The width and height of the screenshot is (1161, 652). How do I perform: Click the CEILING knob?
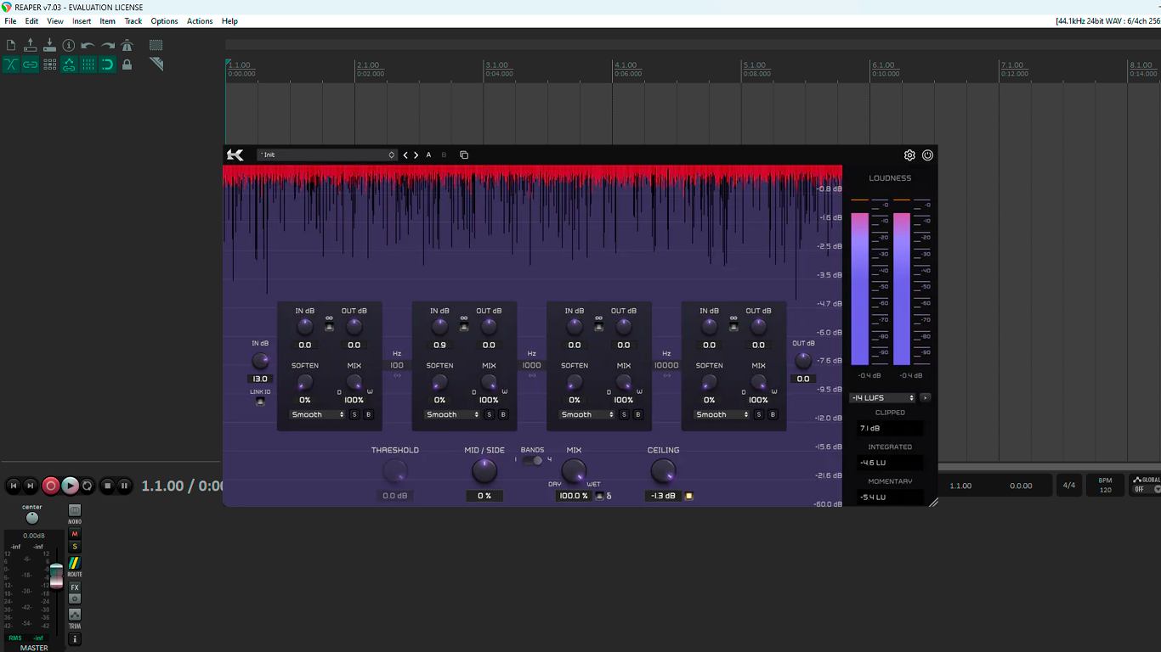coord(663,470)
